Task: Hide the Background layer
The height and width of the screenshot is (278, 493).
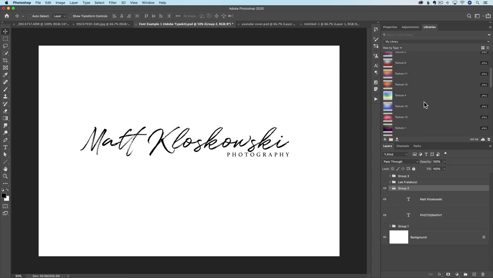Action: coord(385,237)
